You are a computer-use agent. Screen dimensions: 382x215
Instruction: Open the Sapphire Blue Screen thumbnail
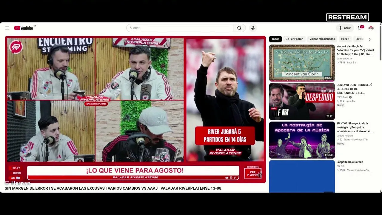coord(302,176)
